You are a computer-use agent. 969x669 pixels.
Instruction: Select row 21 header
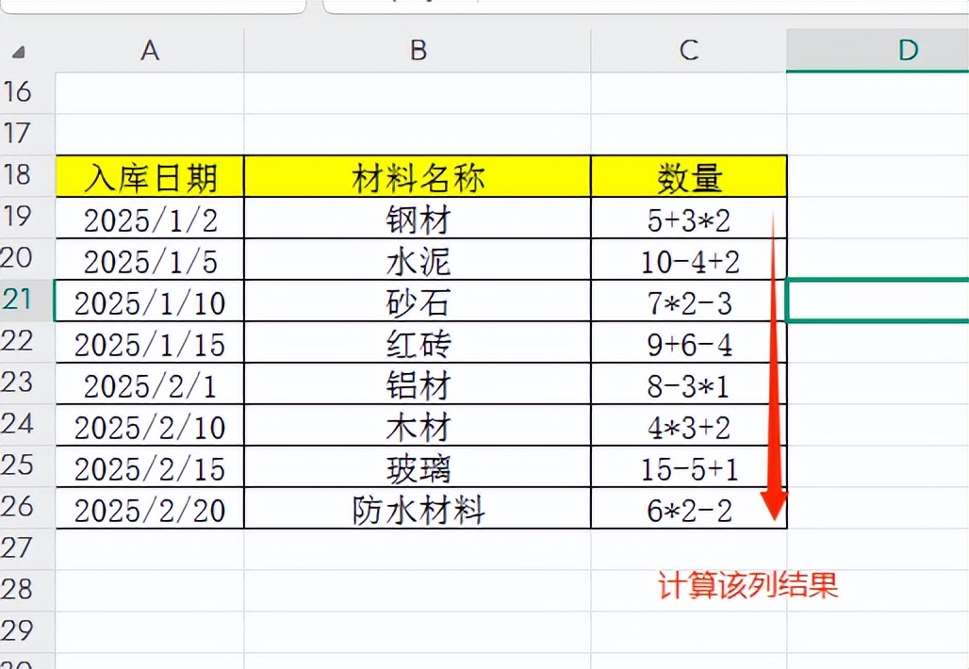27,300
